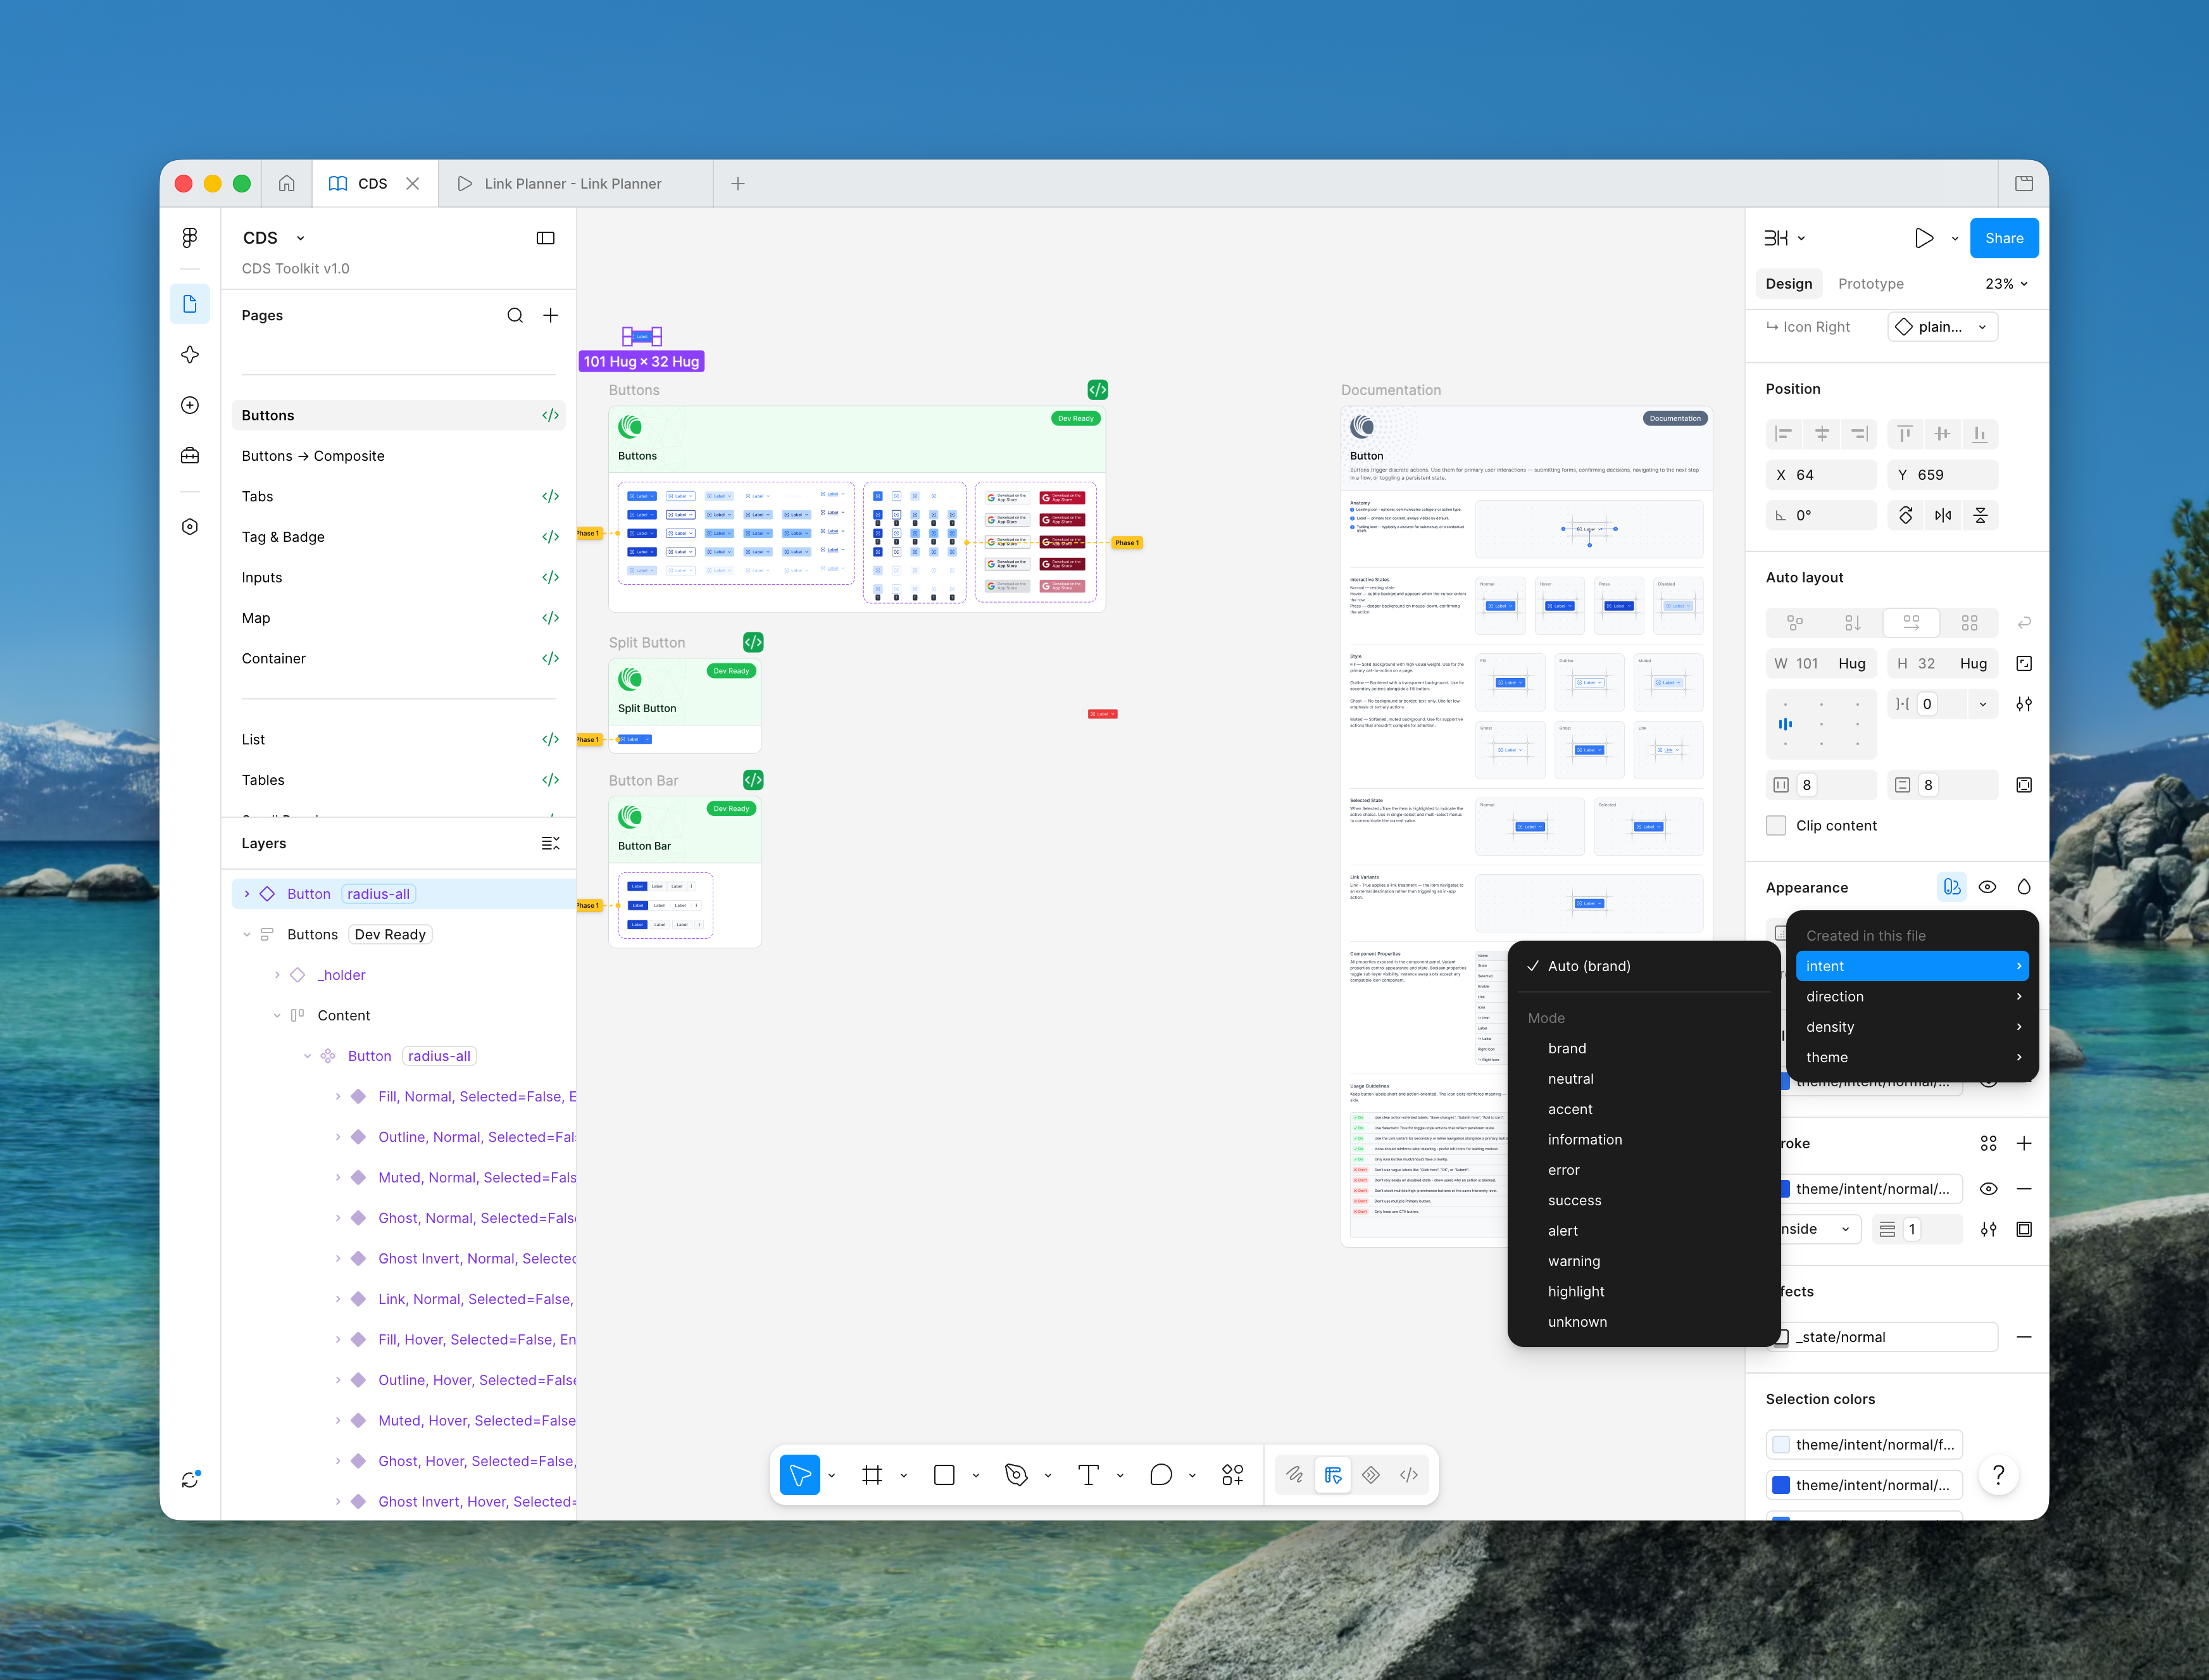Open Help with the question mark button

pos(1998,1475)
